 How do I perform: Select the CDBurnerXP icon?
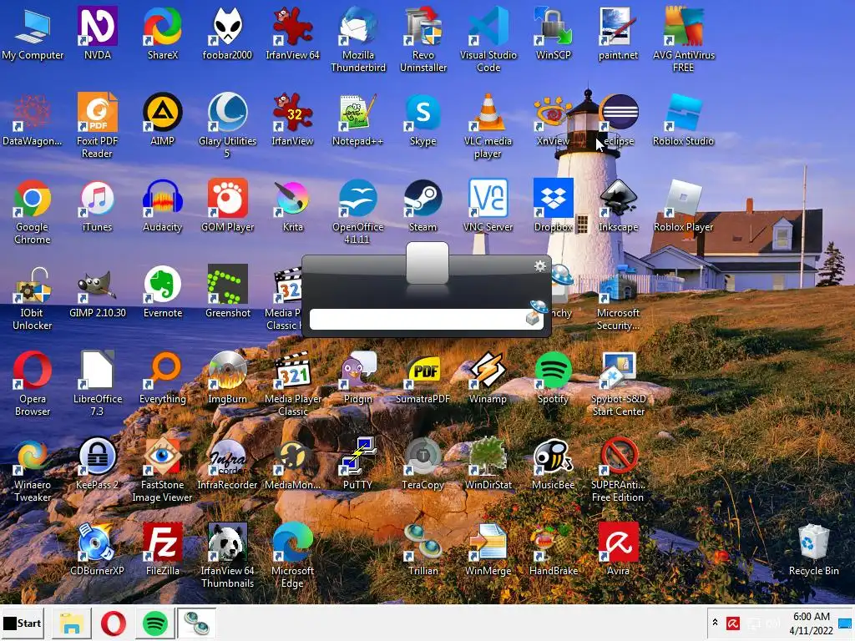(x=97, y=549)
